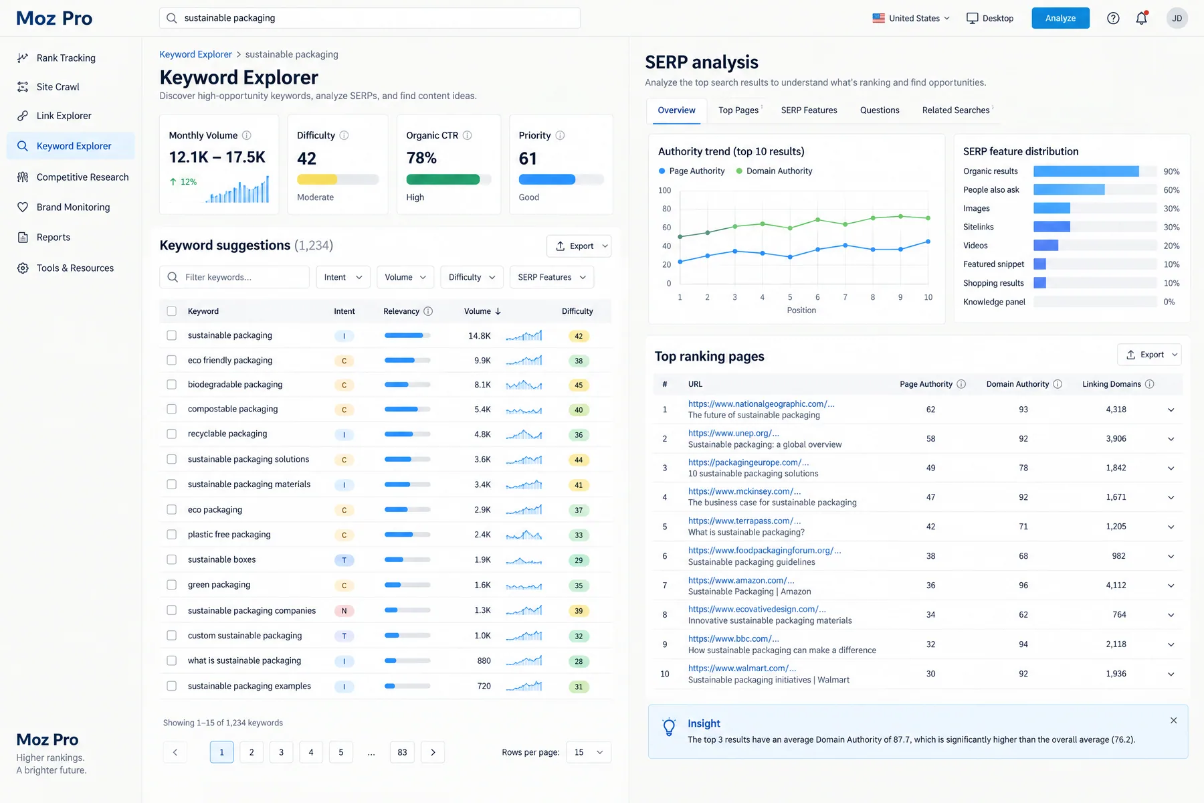Image resolution: width=1204 pixels, height=803 pixels.
Task: Click the Analyze button
Action: pyautogui.click(x=1060, y=18)
